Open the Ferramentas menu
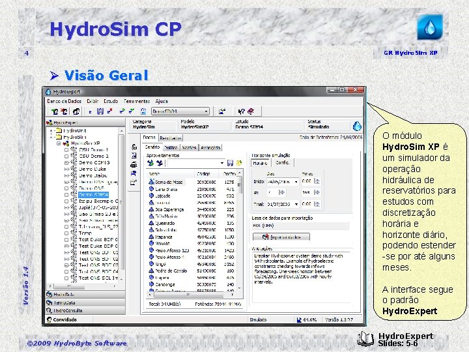Image resolution: width=469 pixels, height=352 pixels. [x=136, y=101]
